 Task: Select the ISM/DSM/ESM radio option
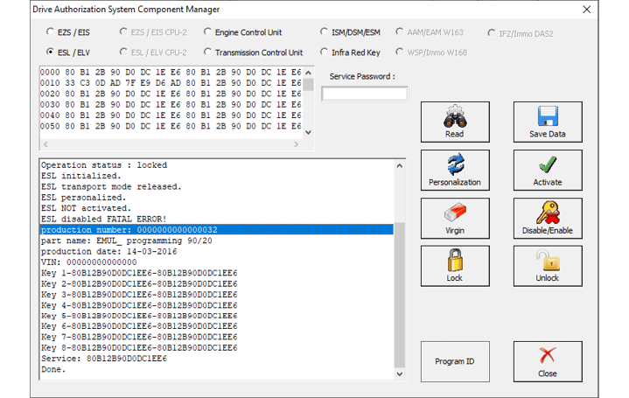pos(325,33)
